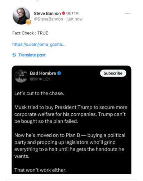Viewport: 143px width, 181px height.
Task: Click the Steve Bannon display name
Action: pos(47,13)
